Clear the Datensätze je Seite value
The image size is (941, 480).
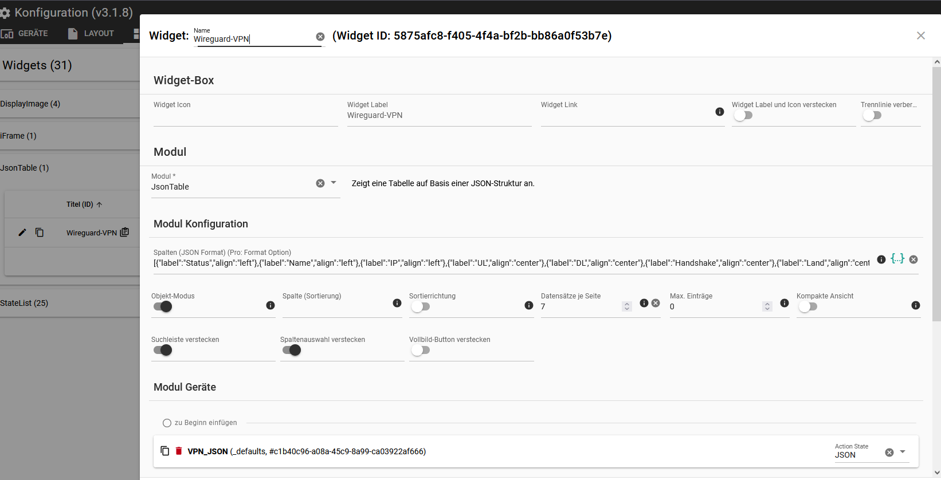click(656, 303)
